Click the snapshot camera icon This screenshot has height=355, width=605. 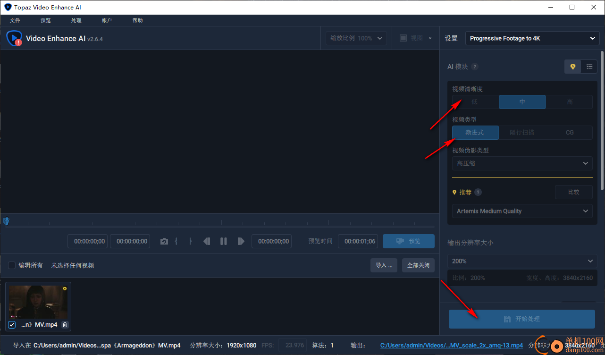pyautogui.click(x=164, y=241)
